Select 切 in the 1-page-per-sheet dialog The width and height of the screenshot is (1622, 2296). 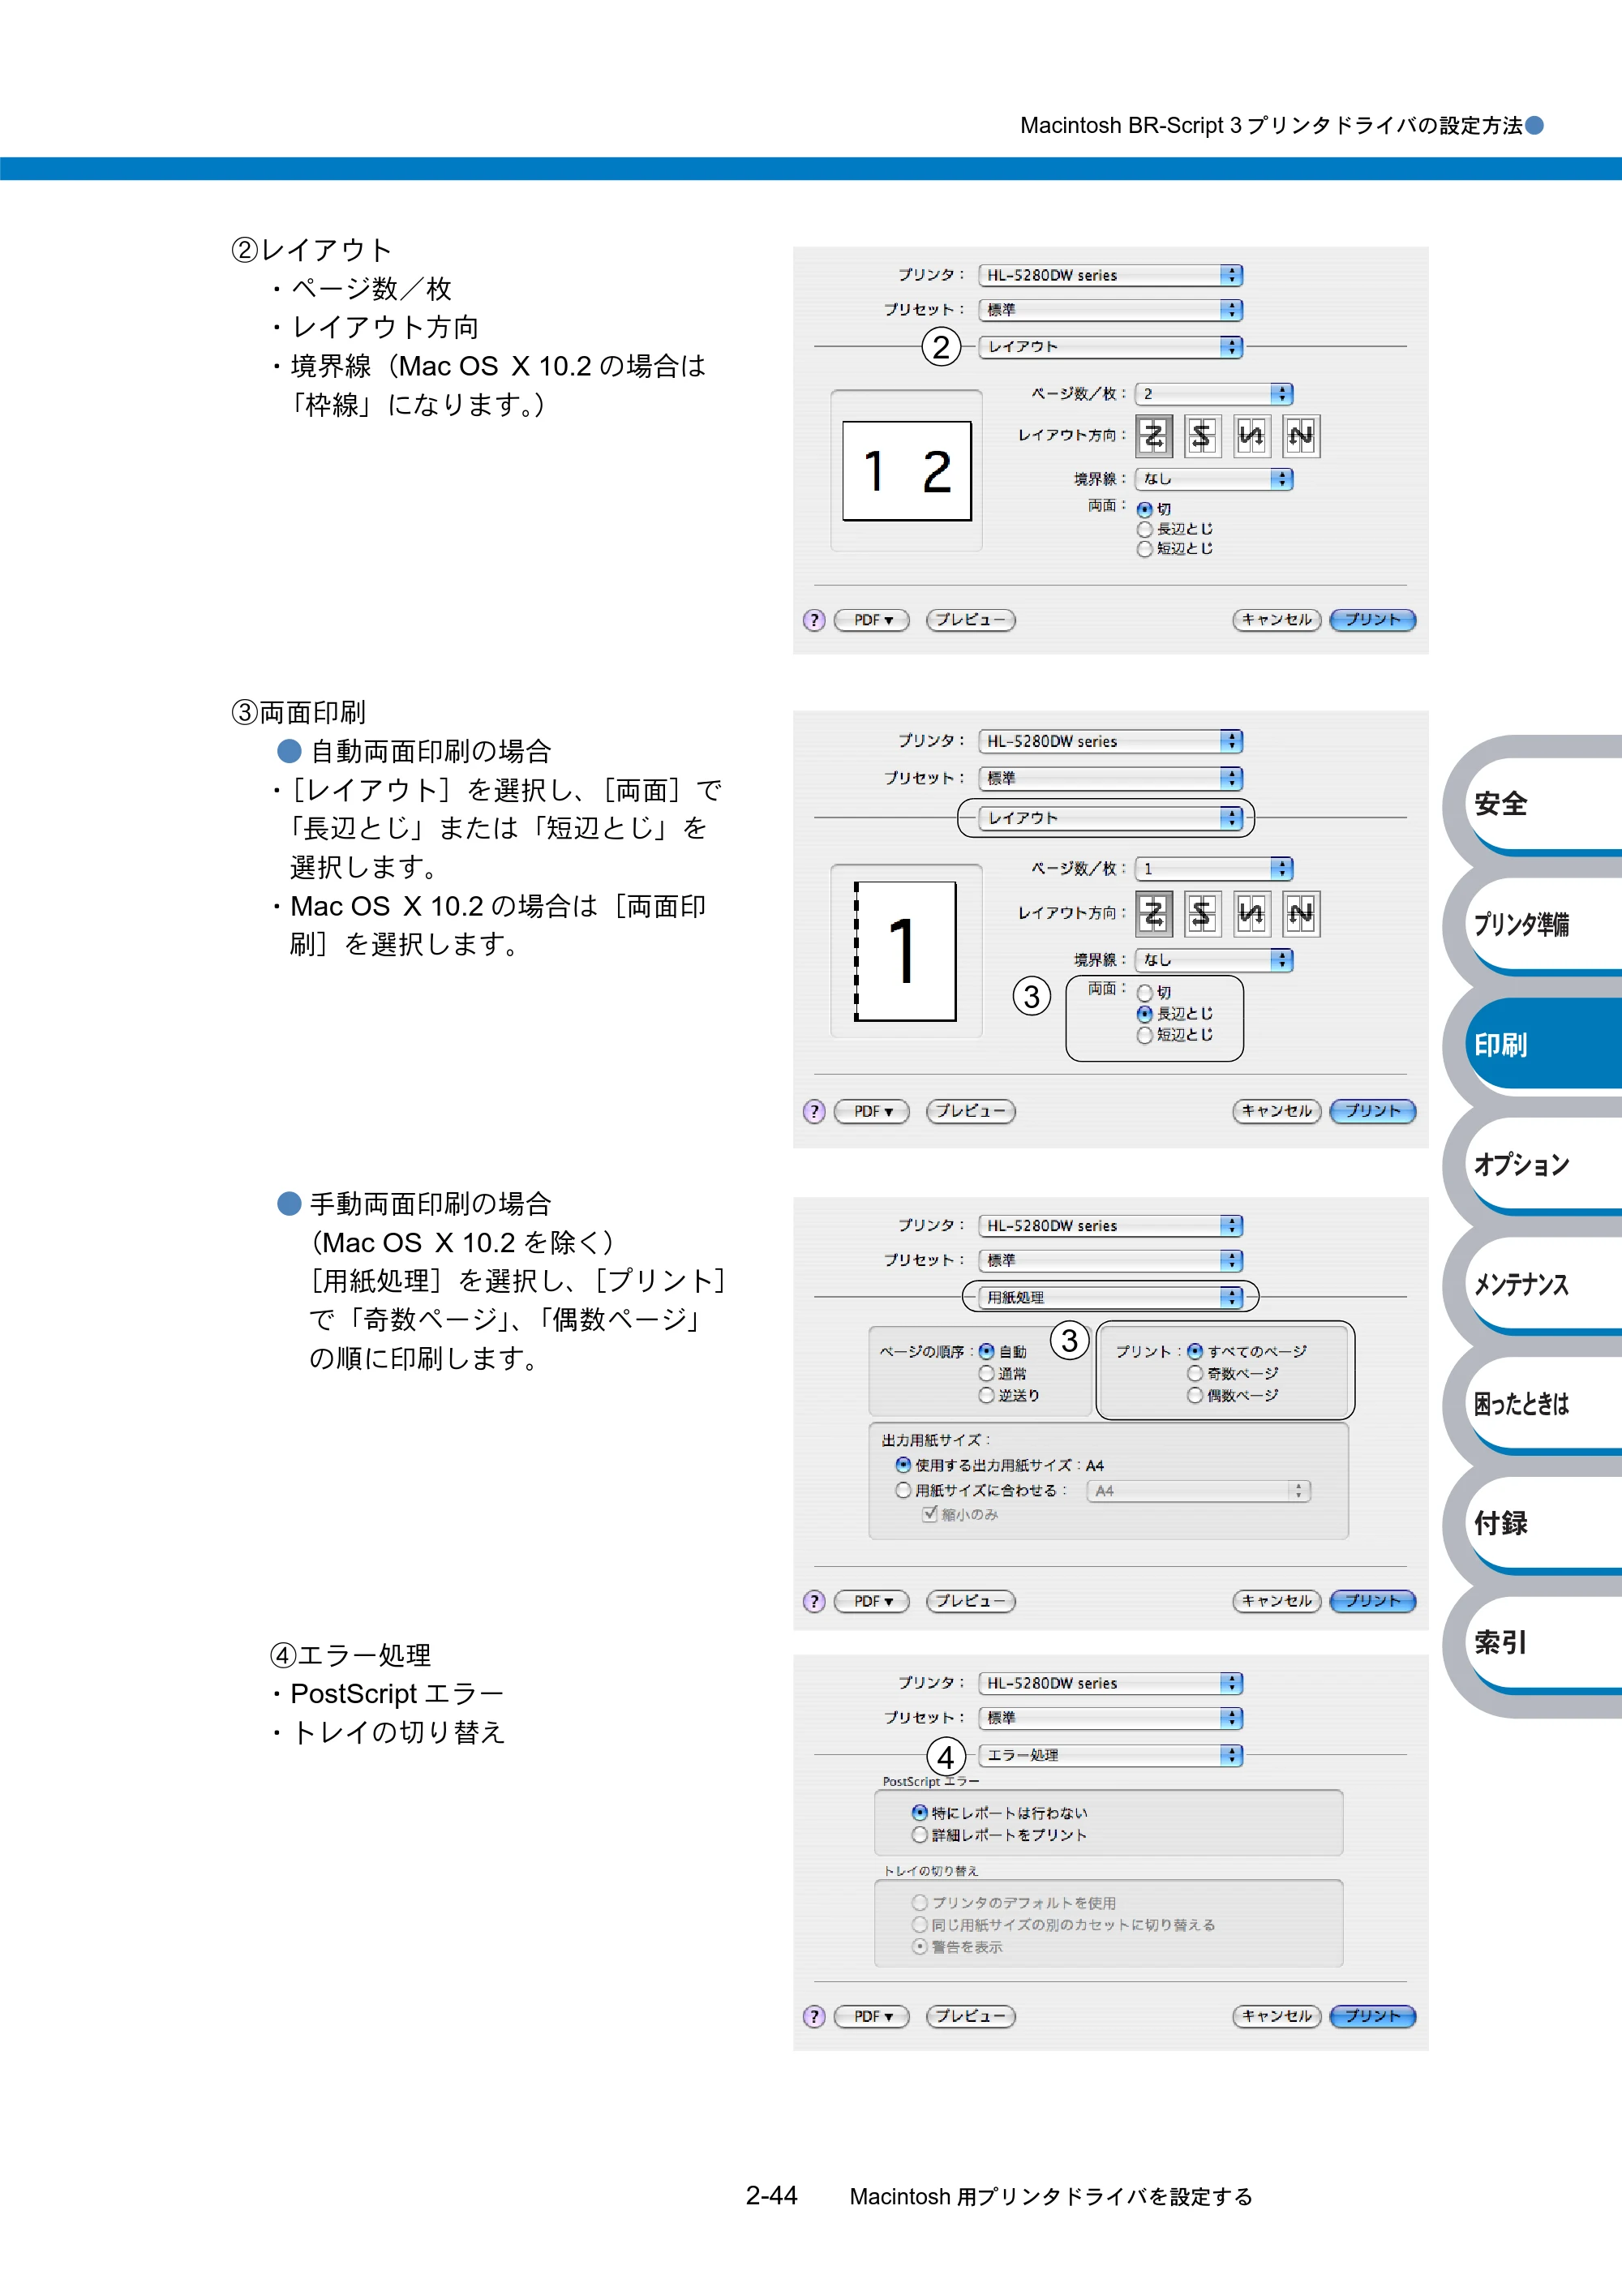(x=1145, y=992)
